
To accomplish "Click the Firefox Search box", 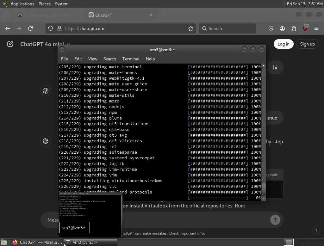I will [x=227, y=28].
